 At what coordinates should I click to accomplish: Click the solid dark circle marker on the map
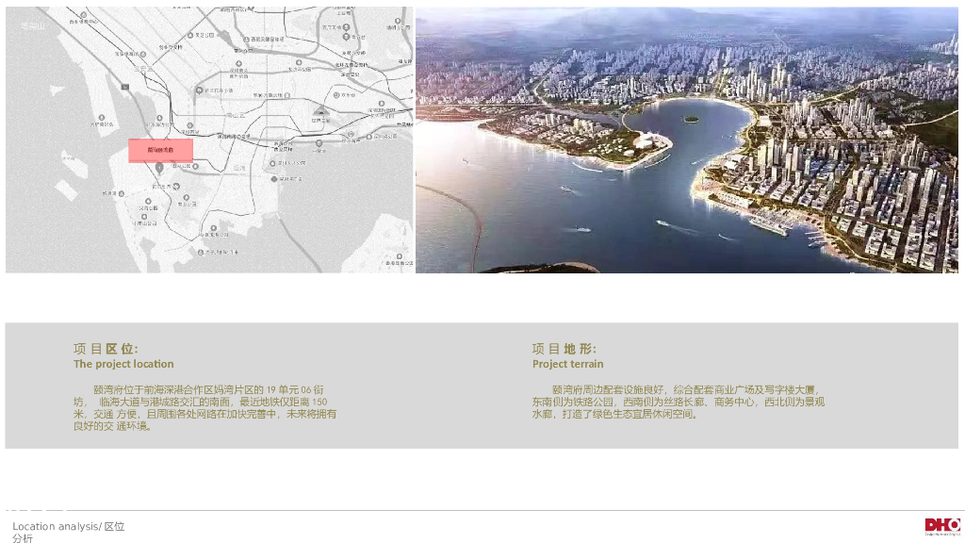[x=274, y=179]
